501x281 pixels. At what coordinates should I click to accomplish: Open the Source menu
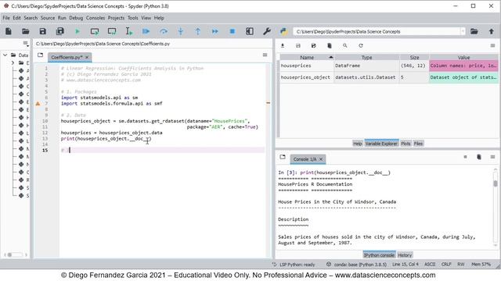[48, 18]
